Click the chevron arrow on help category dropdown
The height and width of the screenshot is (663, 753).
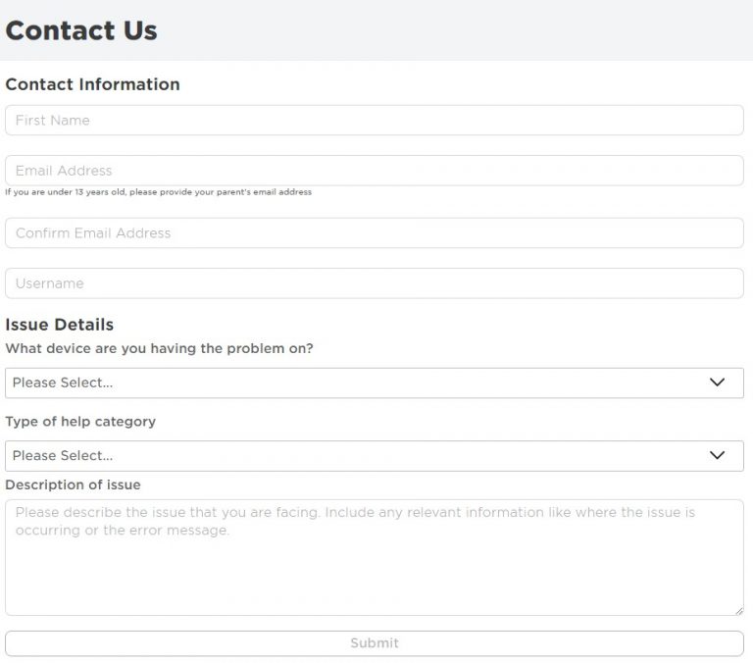point(717,456)
